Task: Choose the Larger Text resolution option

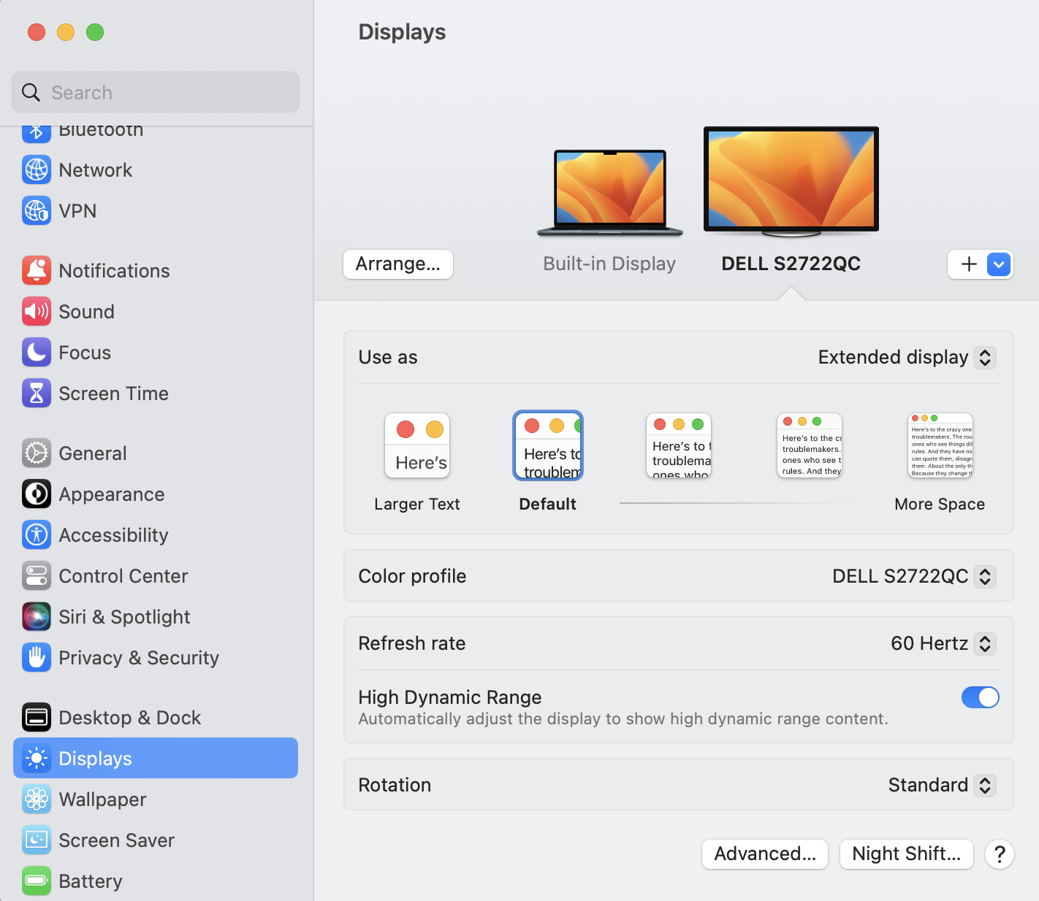Action: (417, 445)
